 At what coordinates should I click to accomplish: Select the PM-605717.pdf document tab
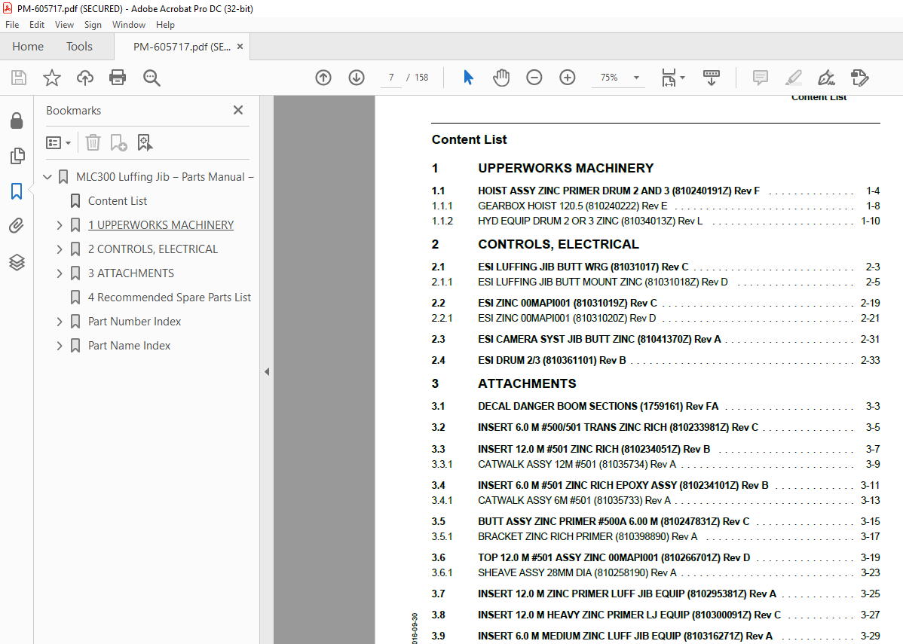pos(182,47)
